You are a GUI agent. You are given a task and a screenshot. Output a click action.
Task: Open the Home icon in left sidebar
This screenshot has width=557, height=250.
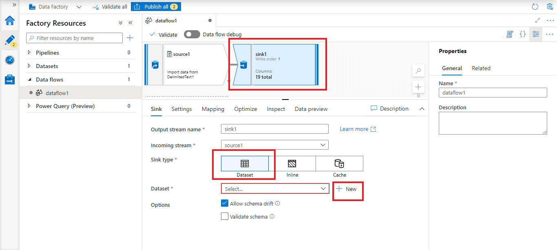tap(10, 21)
